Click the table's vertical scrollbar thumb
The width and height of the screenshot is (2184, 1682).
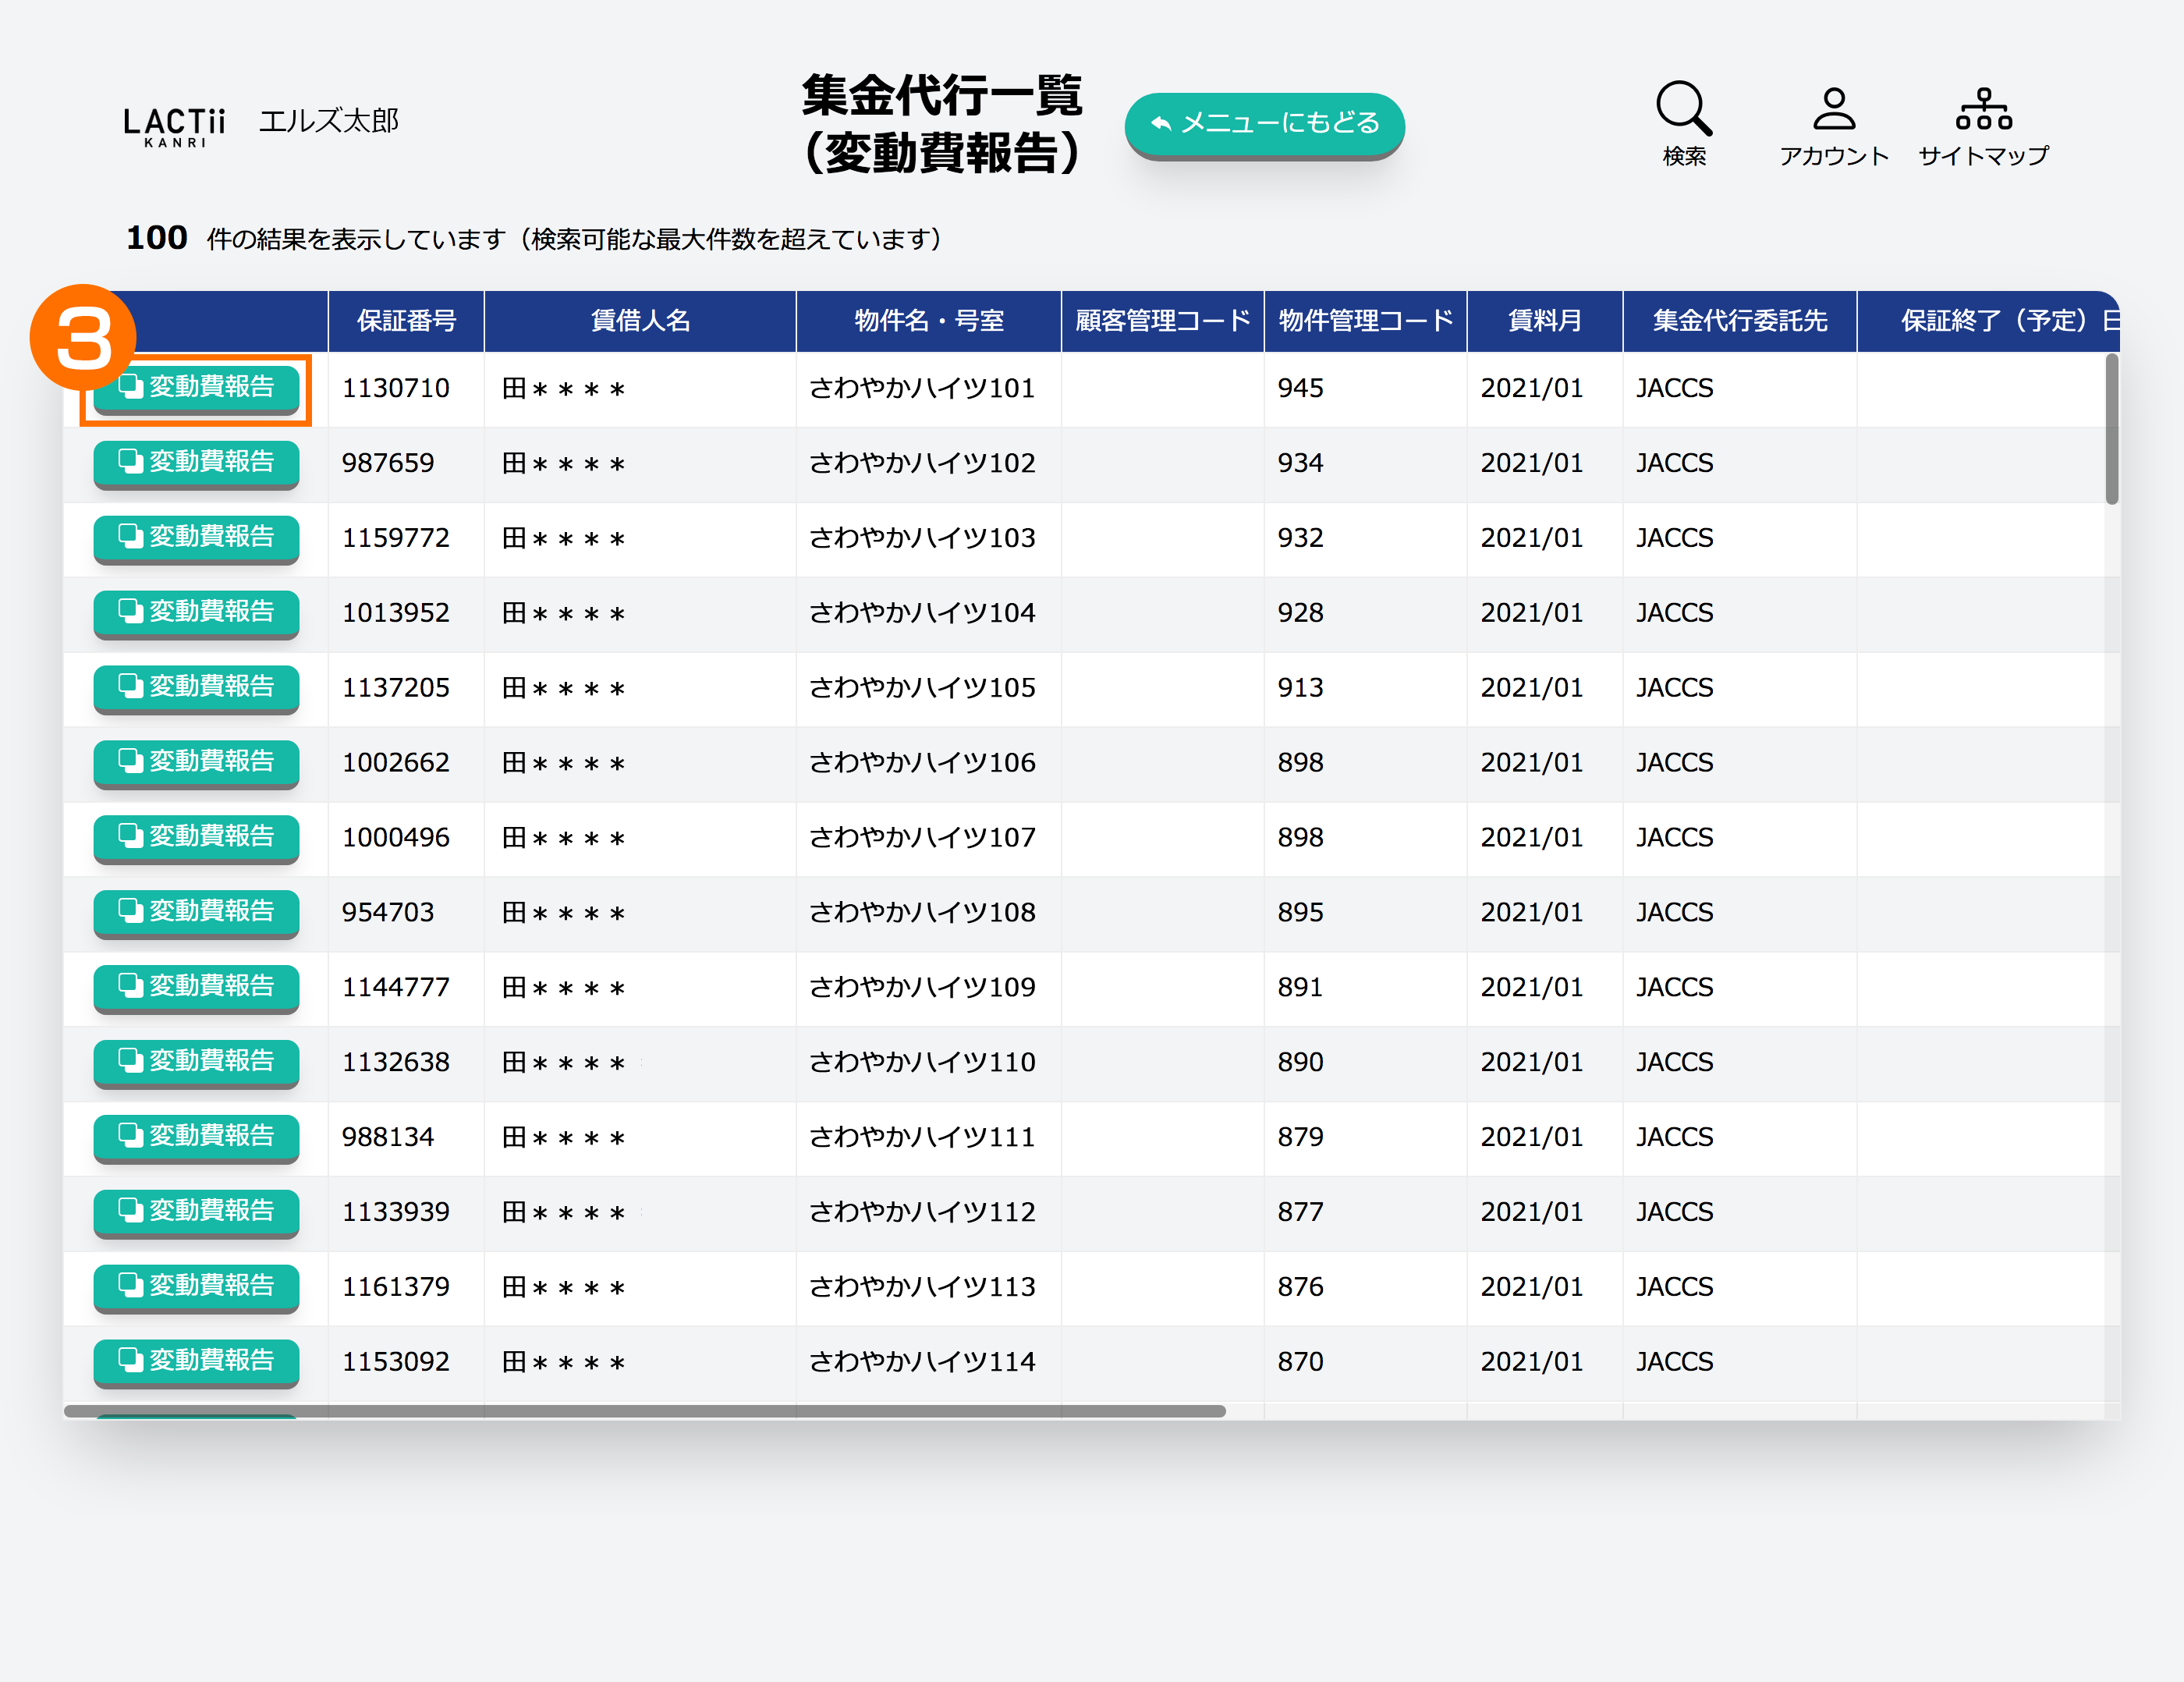[2111, 430]
